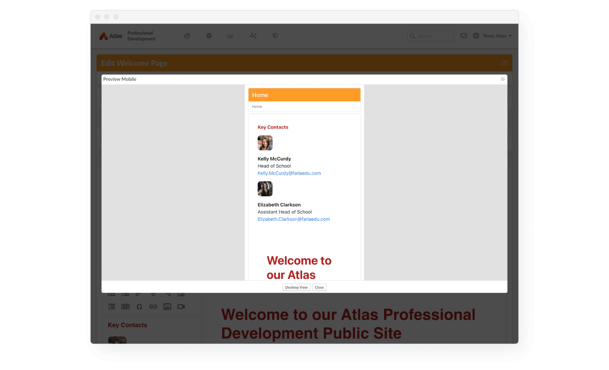Open the home icon in top navigation
Image resolution: width=609 pixels, height=370 pixels.
point(187,36)
